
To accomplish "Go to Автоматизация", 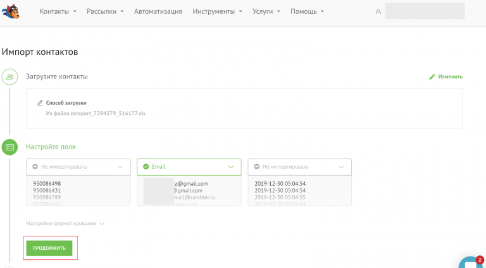I will coord(158,11).
